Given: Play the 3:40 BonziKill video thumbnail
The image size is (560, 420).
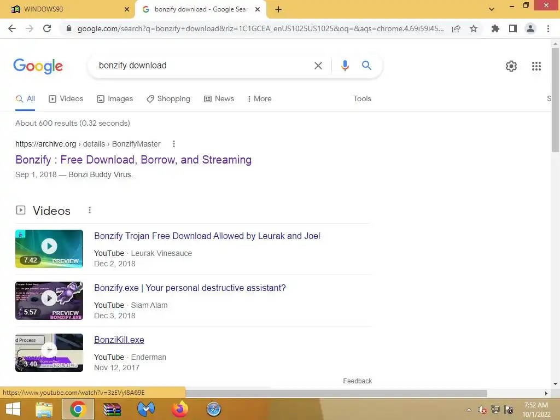Looking at the screenshot, I should coord(49,353).
